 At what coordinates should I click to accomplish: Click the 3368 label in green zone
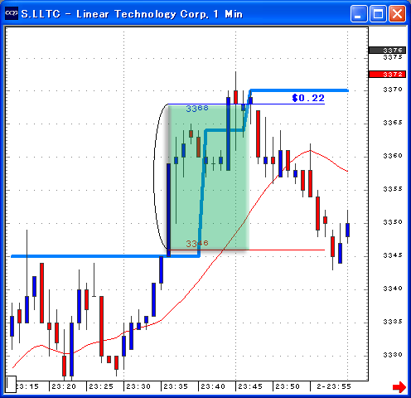click(x=197, y=109)
